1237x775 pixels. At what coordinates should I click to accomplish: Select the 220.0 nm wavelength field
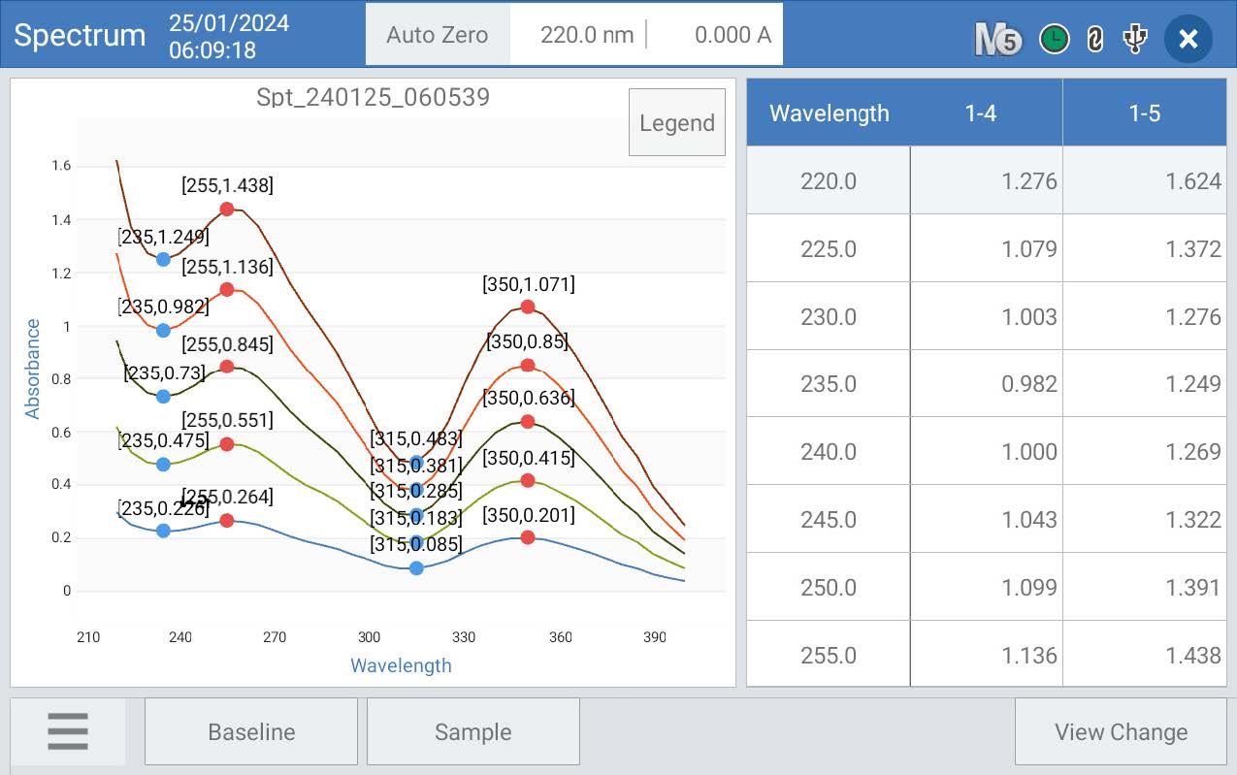(x=586, y=35)
